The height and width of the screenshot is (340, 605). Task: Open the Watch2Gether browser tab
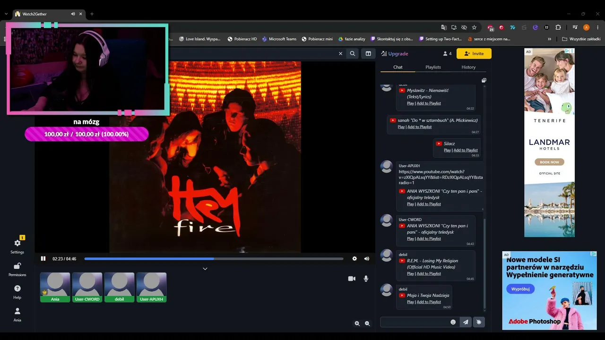point(49,14)
